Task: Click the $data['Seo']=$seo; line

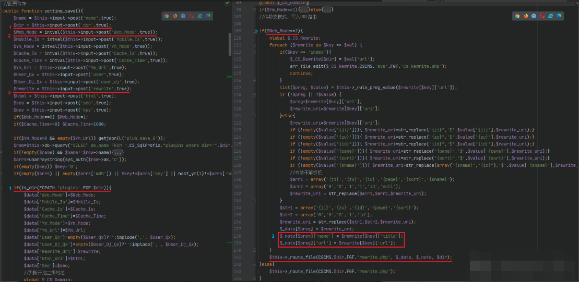Action: (47, 265)
